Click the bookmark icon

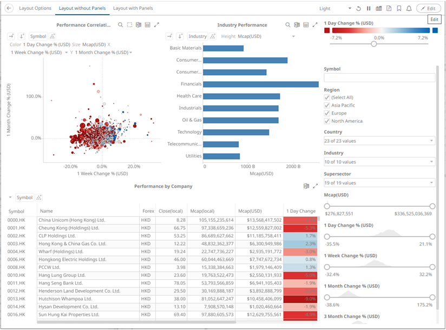(399, 9)
